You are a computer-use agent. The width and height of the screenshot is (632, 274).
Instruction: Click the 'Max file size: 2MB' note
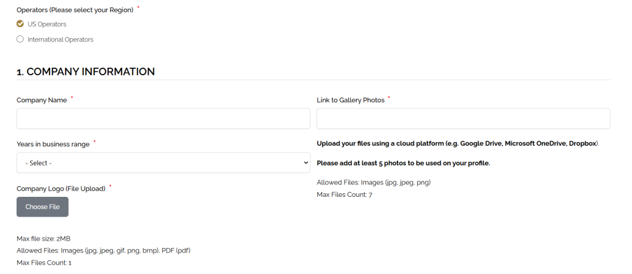pyautogui.click(x=48, y=238)
